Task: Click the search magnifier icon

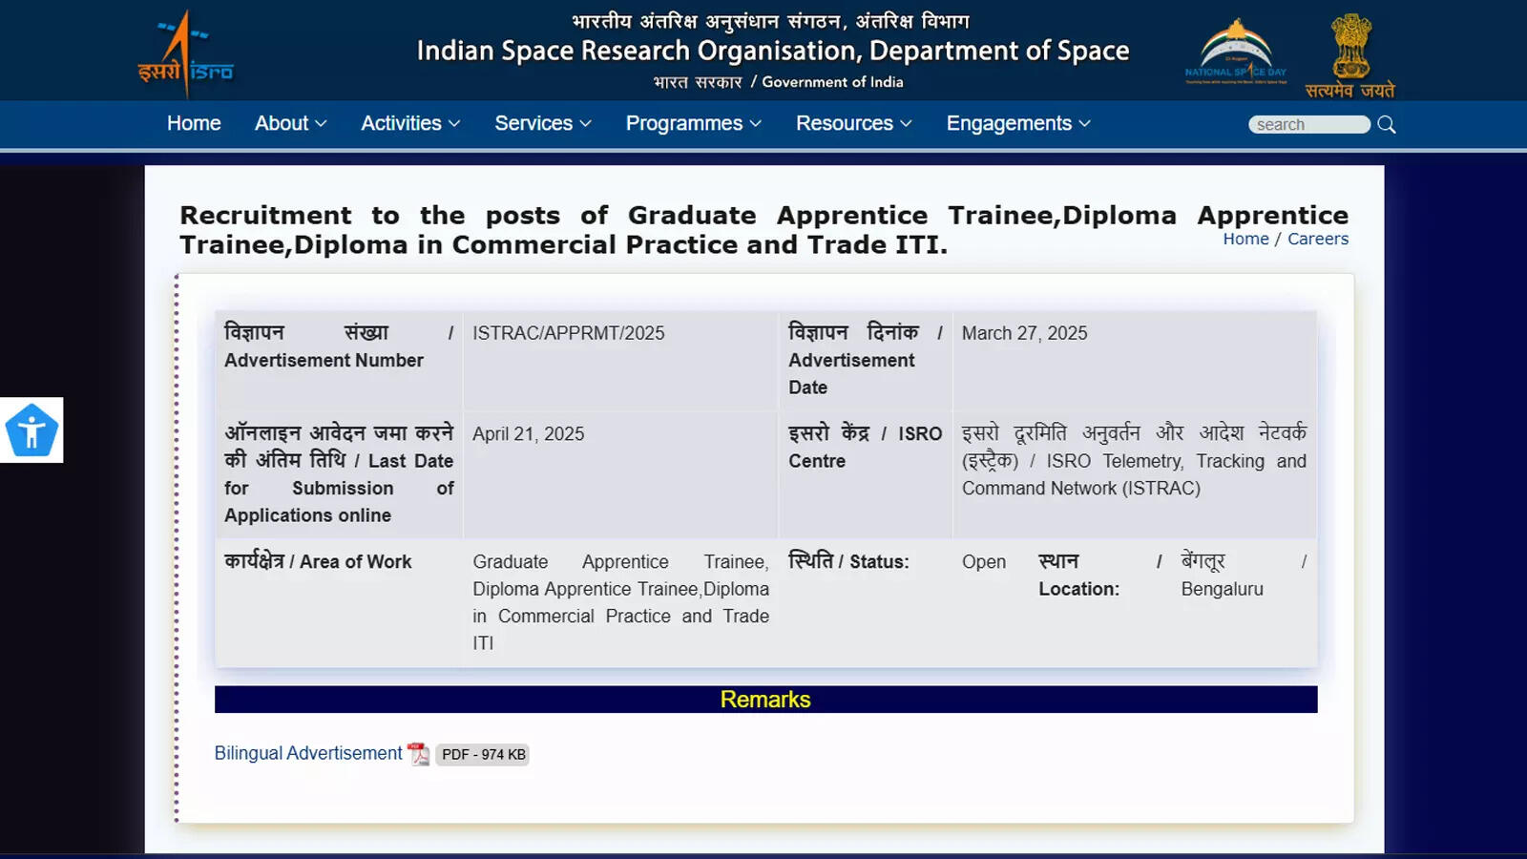Action: [1387, 124]
